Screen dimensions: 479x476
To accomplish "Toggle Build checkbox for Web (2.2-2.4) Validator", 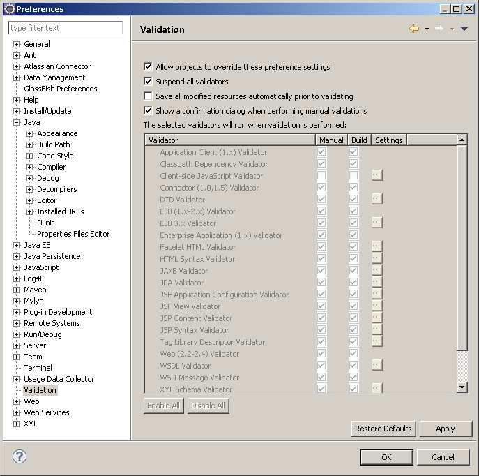I will [x=353, y=353].
